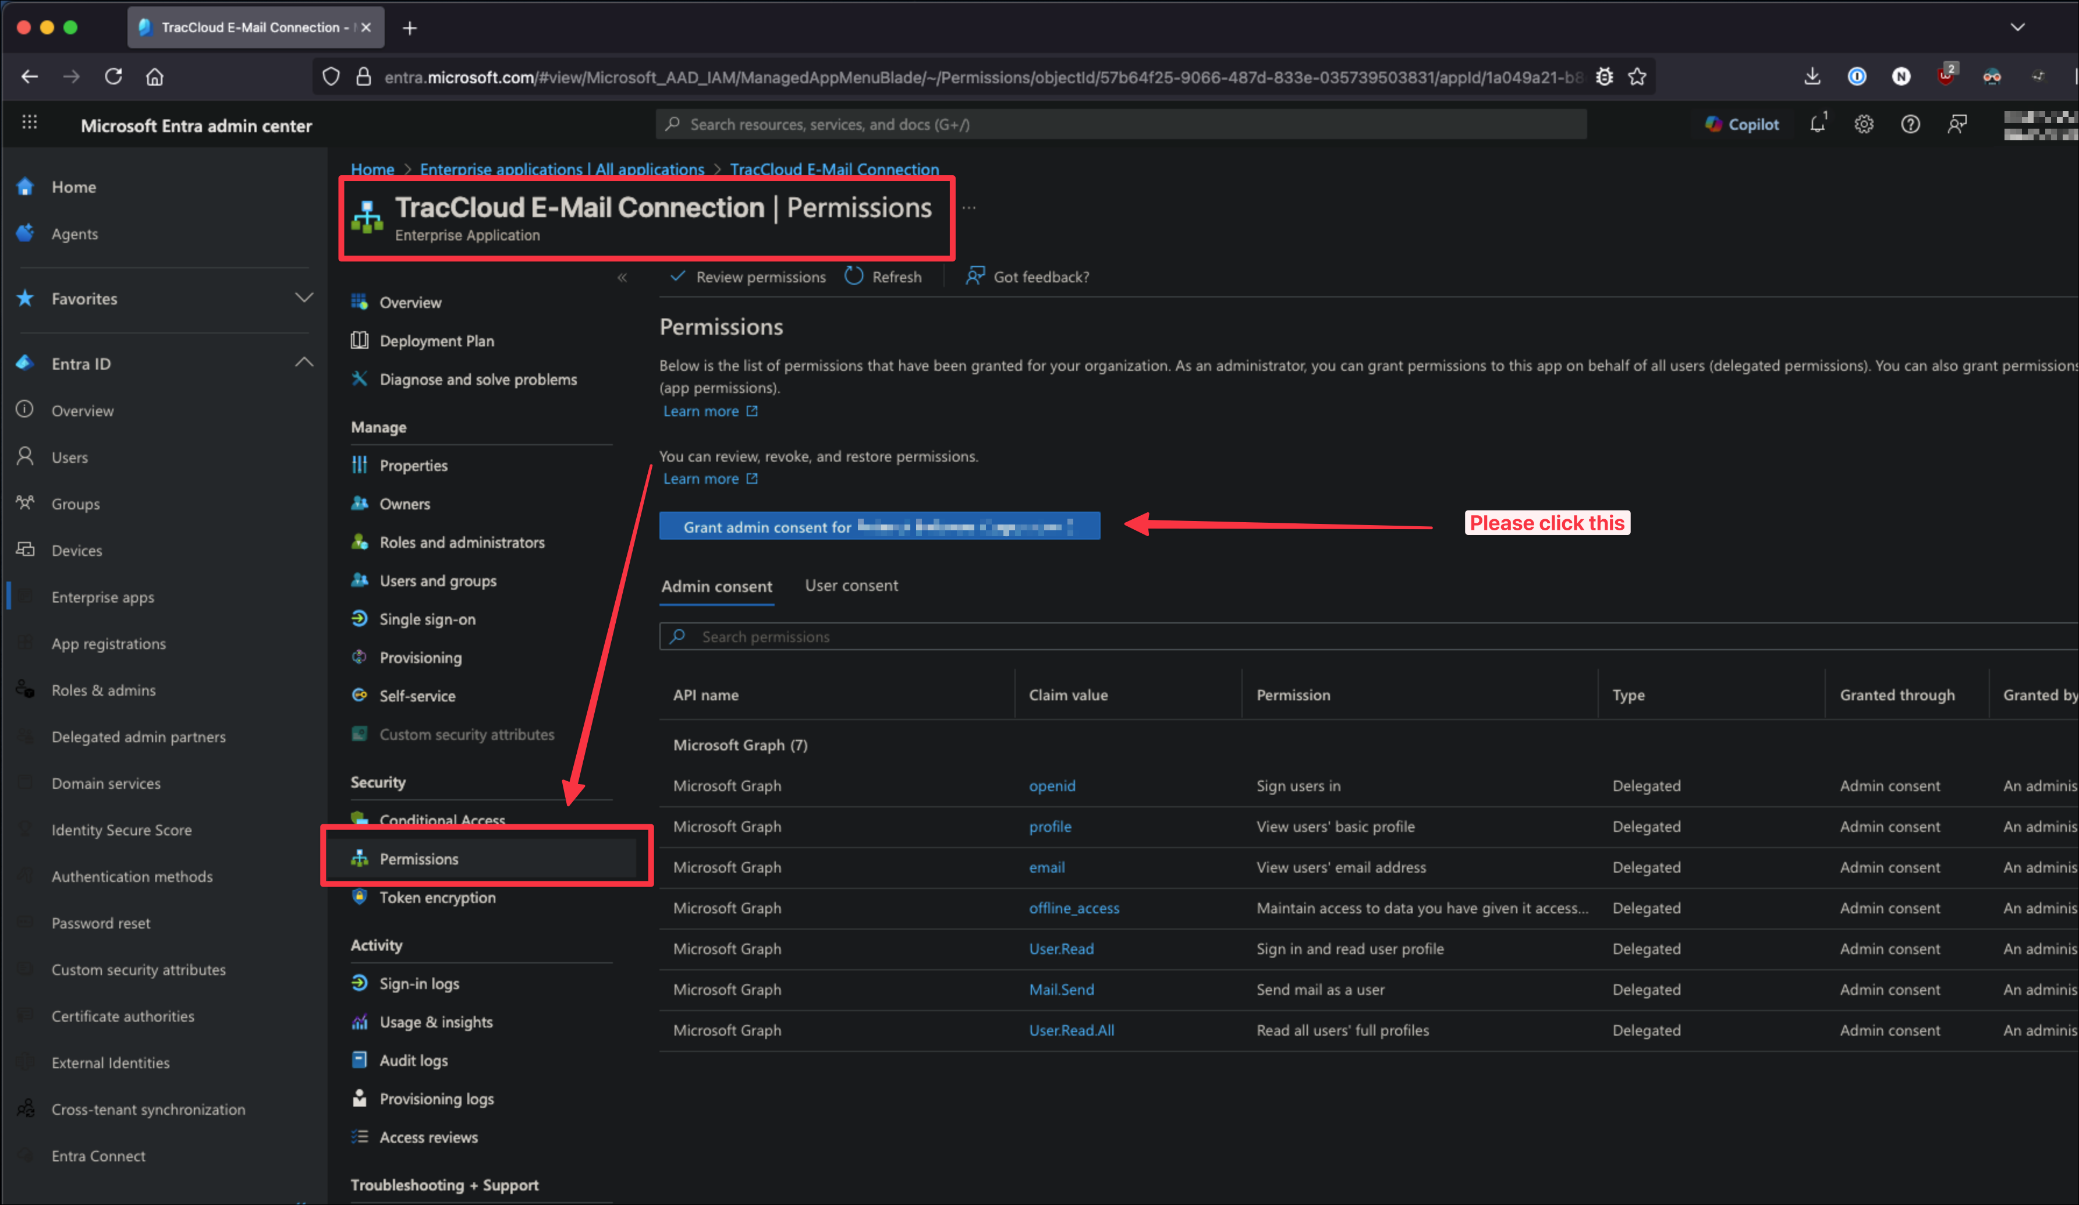Bookmark page with star icon
The image size is (2079, 1205).
coord(1637,77)
